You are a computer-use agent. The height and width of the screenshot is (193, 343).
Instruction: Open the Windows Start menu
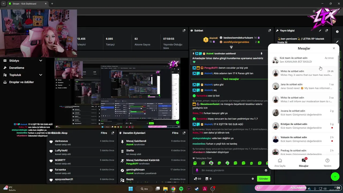click(131, 189)
